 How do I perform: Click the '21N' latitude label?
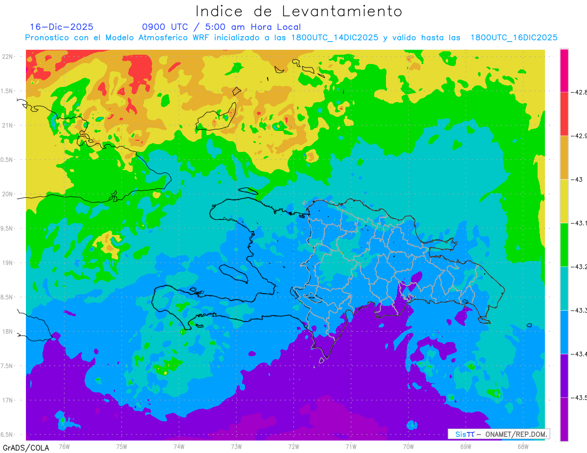point(8,125)
